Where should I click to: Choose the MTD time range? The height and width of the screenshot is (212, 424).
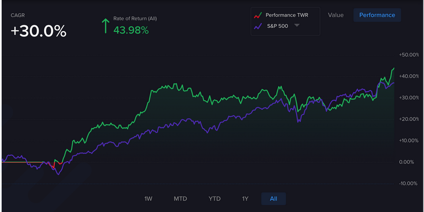click(180, 199)
